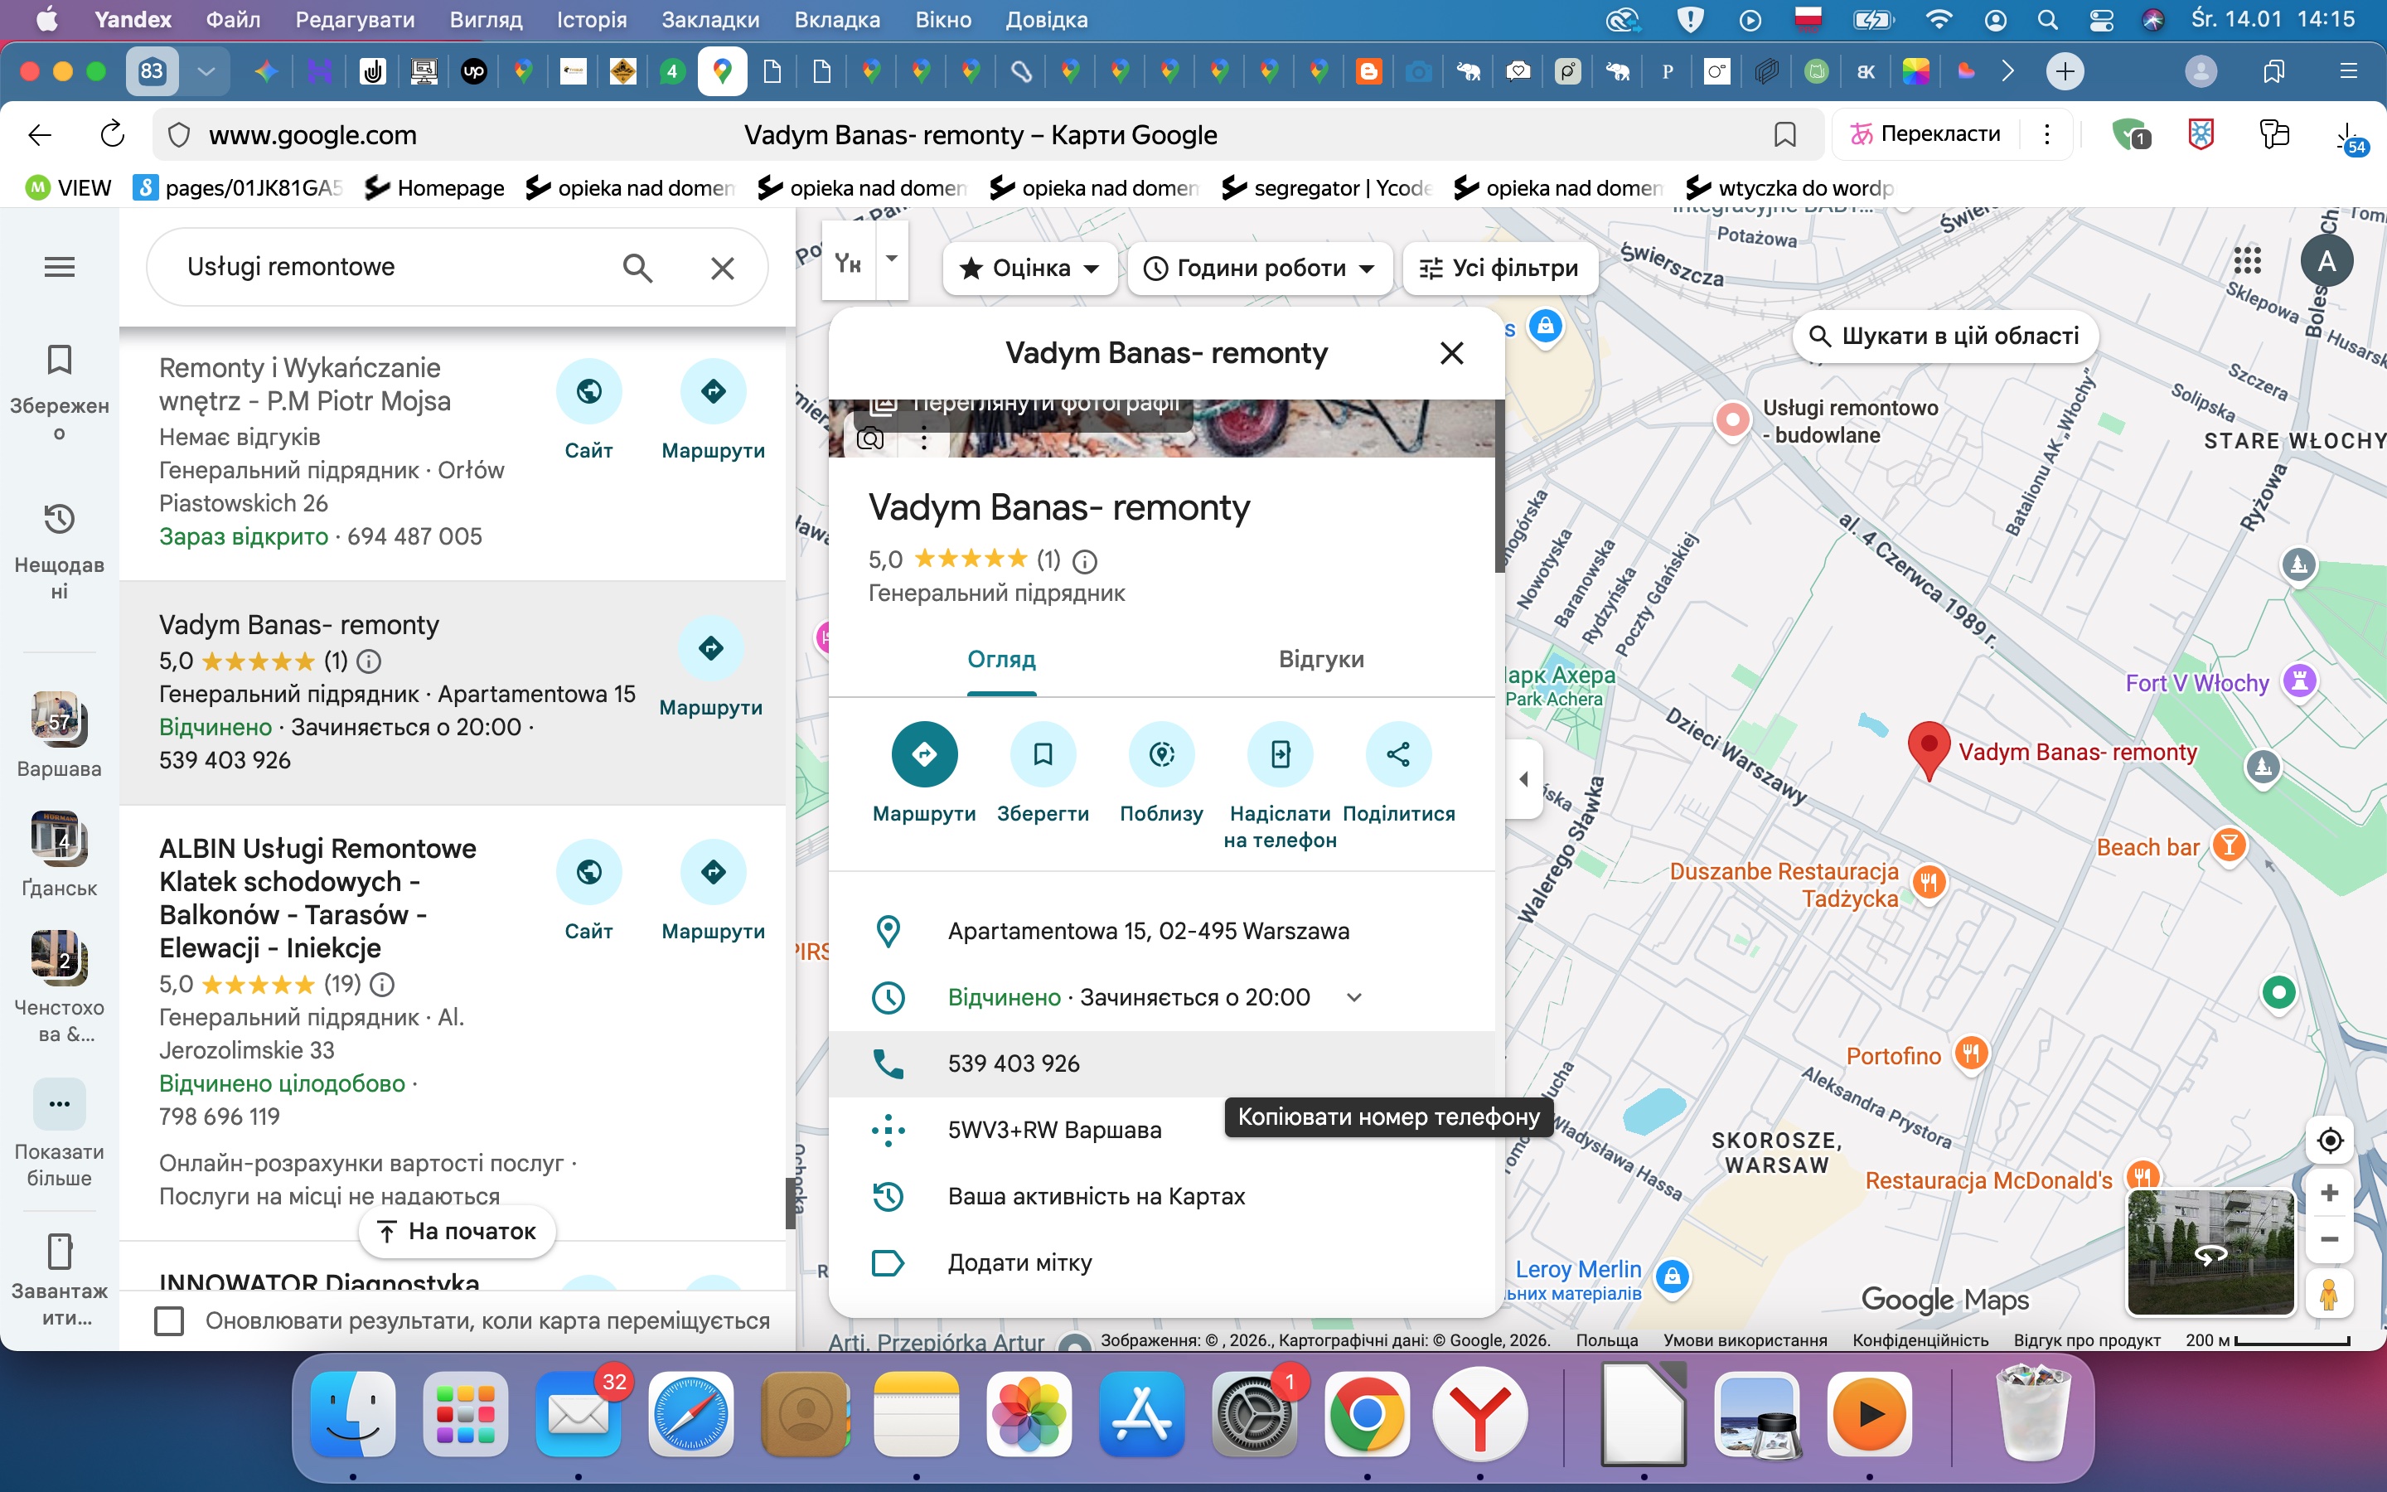This screenshot has height=1492, width=2387.
Task: Open the Години роботи filter dropdown
Action: coord(1259,269)
